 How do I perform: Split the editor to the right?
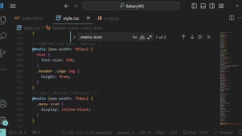[x=231, y=18]
